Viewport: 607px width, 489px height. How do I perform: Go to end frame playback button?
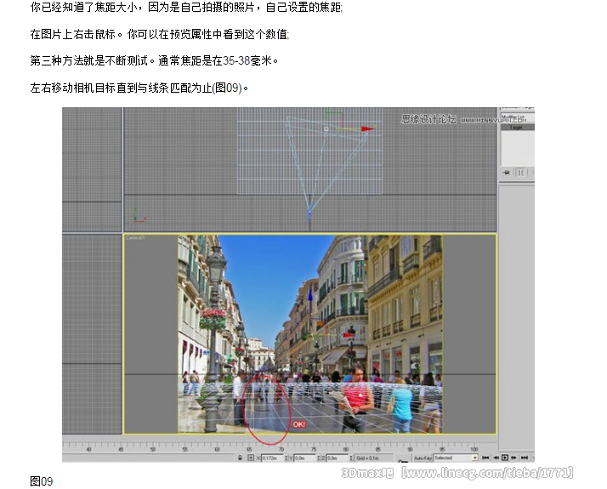(x=525, y=458)
